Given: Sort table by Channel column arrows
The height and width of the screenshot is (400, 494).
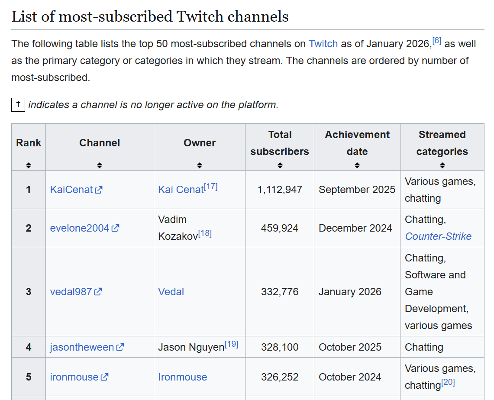Looking at the screenshot, I should (100, 165).
